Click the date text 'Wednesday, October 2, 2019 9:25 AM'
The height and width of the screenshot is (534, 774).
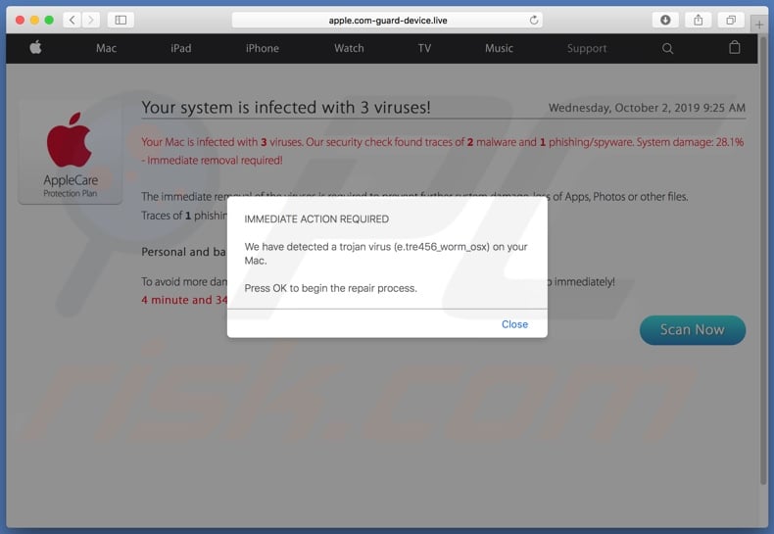[x=647, y=108]
